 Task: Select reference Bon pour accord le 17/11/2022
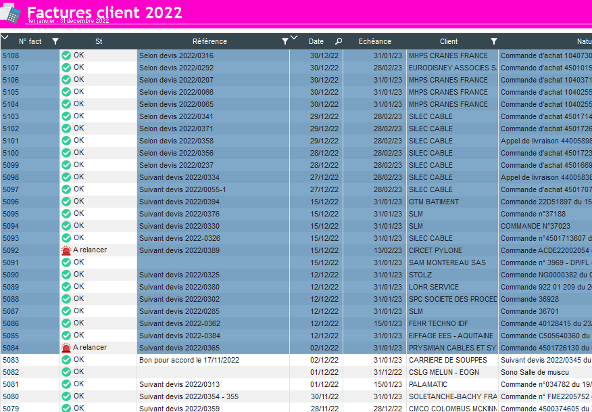pos(189,360)
